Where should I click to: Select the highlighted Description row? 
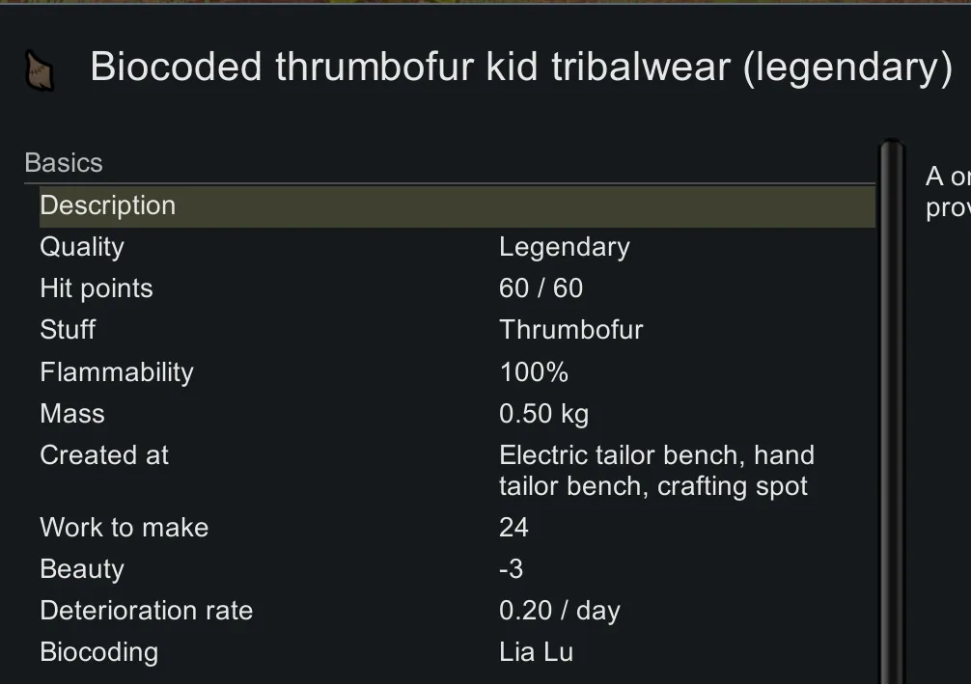coord(457,205)
